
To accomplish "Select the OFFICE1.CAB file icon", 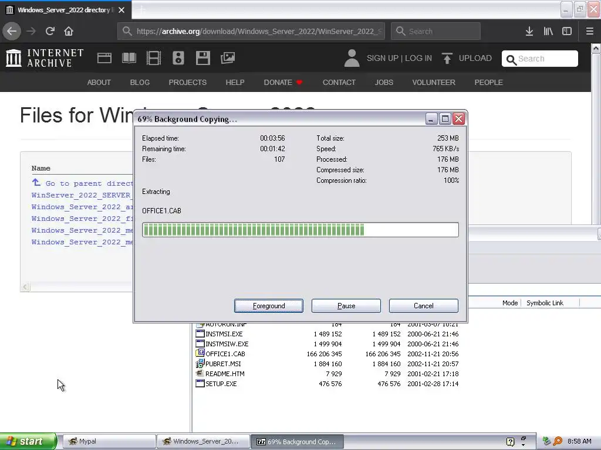I will coord(200,353).
